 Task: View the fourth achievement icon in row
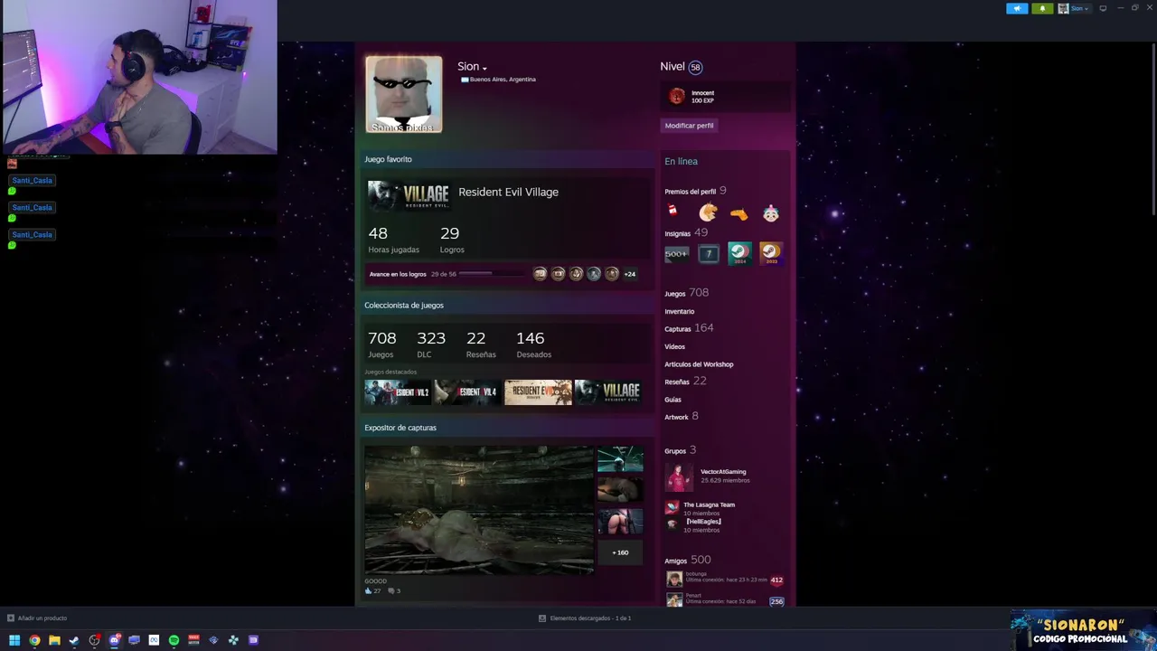594,274
